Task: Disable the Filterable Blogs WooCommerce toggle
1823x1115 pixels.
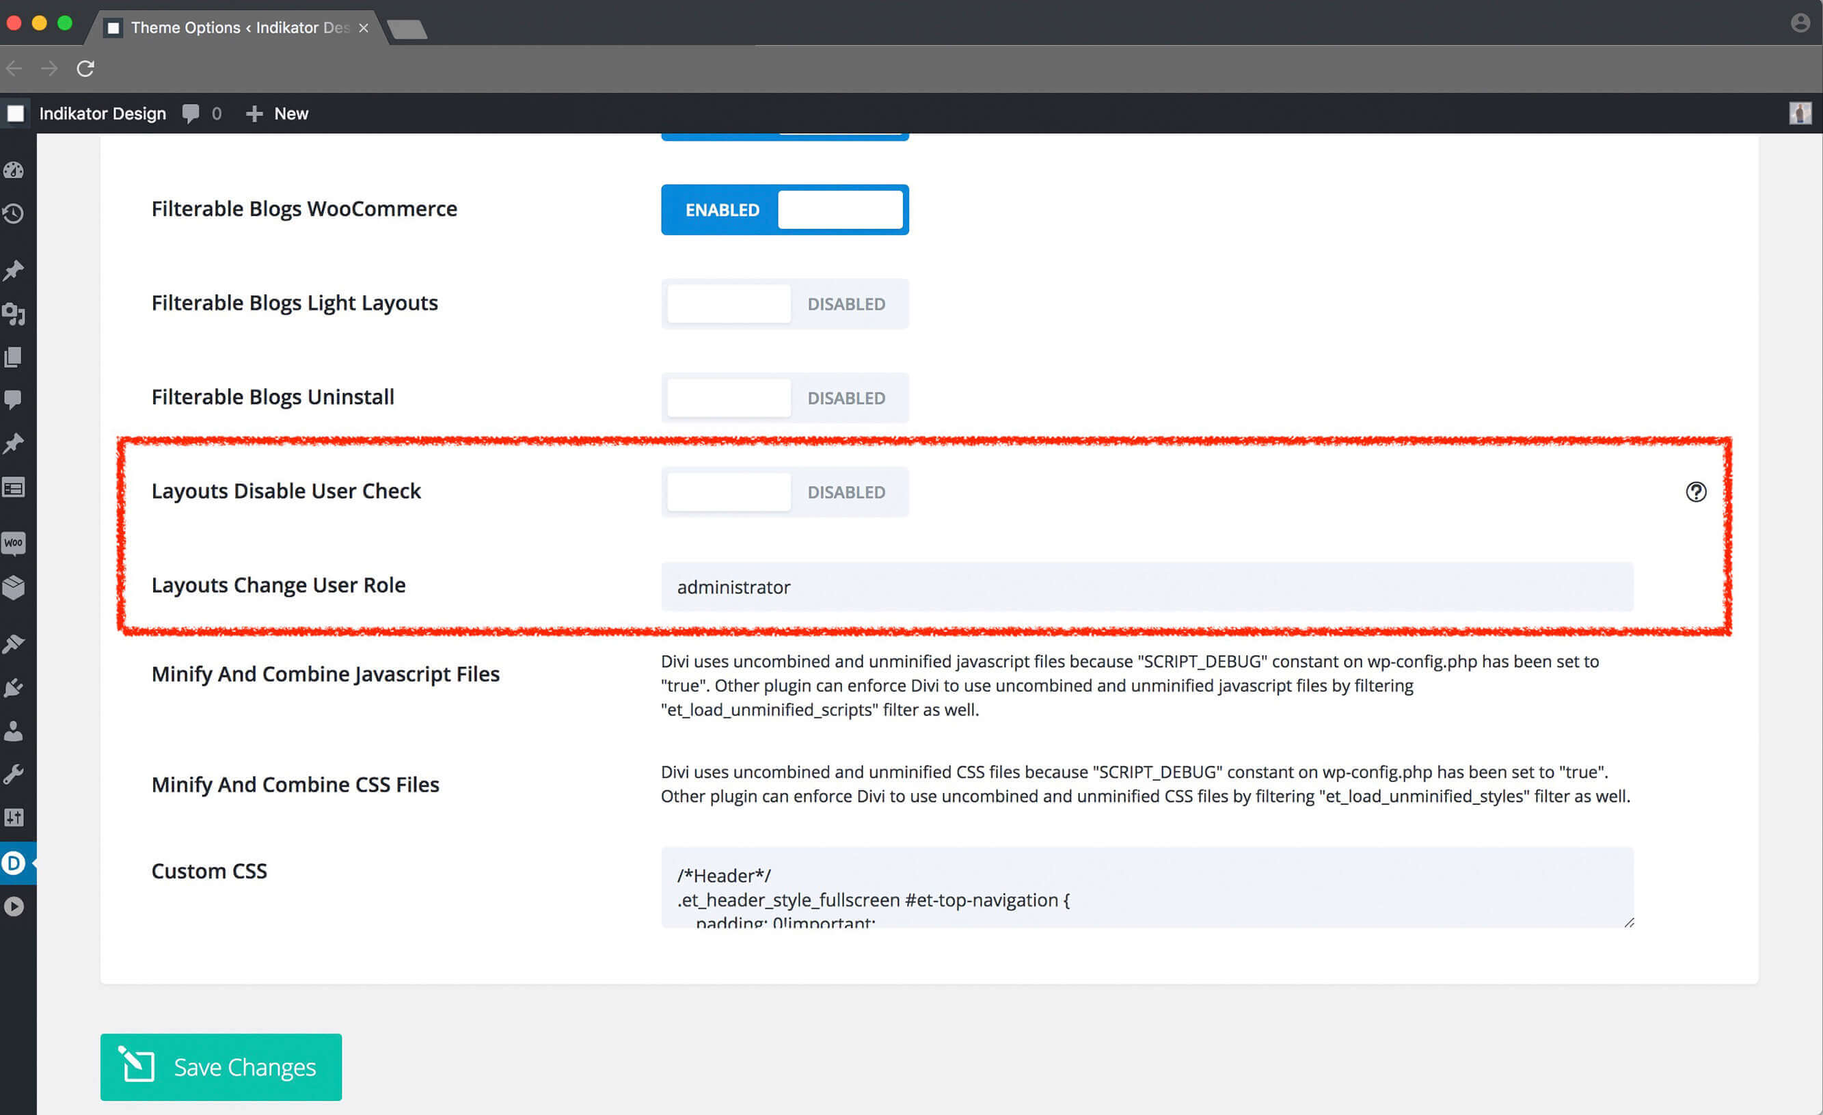Action: click(785, 210)
